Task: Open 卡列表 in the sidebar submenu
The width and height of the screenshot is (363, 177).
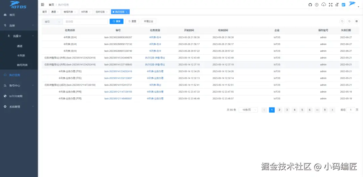Action: click(x=21, y=55)
